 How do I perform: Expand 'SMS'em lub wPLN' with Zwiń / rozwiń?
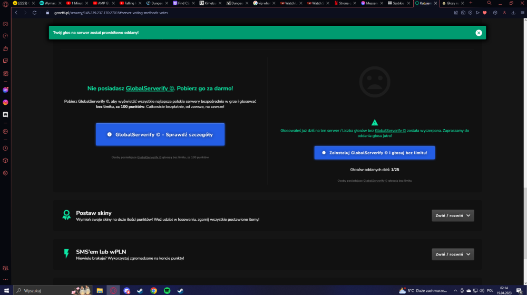pos(453,254)
